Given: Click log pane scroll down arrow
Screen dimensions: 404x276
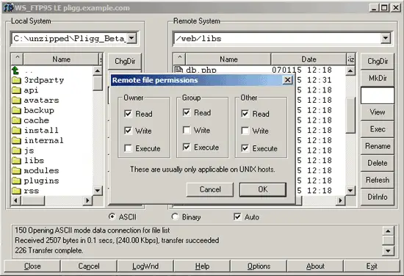Looking at the screenshot, I should coord(388,250).
